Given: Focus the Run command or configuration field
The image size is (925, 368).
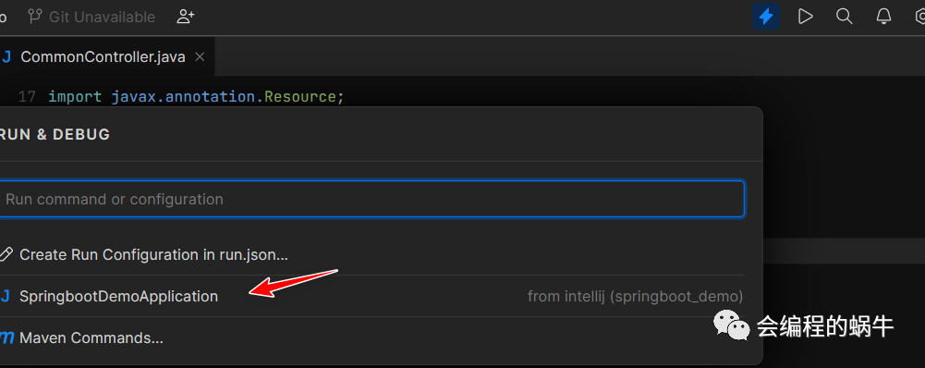Looking at the screenshot, I should (x=371, y=199).
